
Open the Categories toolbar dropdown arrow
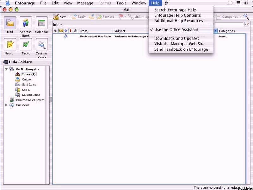point(241,16)
